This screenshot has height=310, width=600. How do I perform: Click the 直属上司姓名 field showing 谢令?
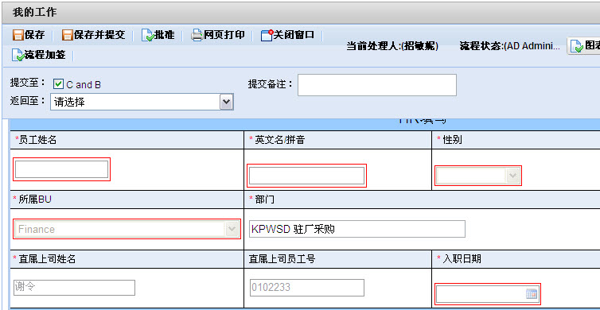pyautogui.click(x=74, y=288)
